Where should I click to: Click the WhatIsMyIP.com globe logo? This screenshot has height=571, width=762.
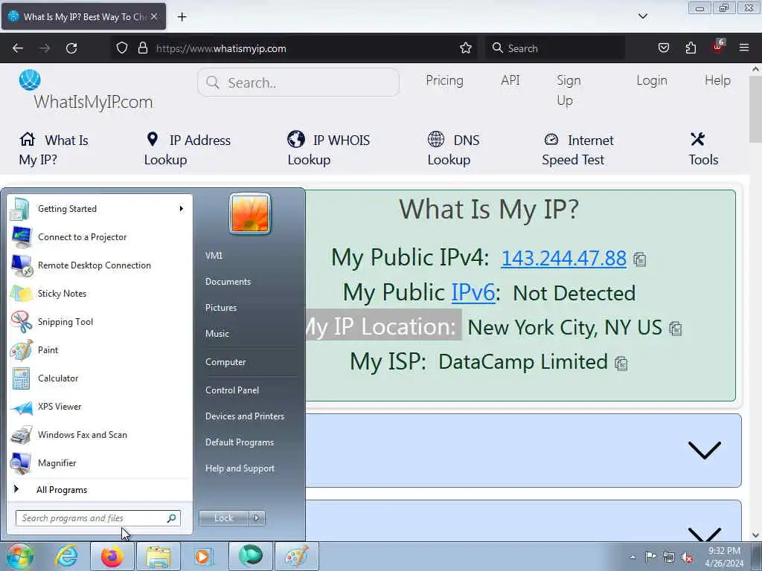30,80
